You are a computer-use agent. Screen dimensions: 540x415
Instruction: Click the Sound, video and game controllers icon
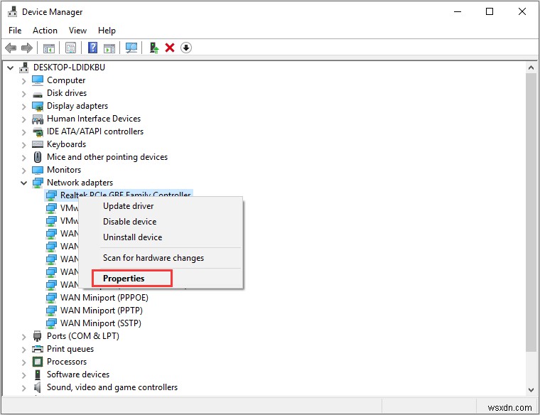[38, 387]
